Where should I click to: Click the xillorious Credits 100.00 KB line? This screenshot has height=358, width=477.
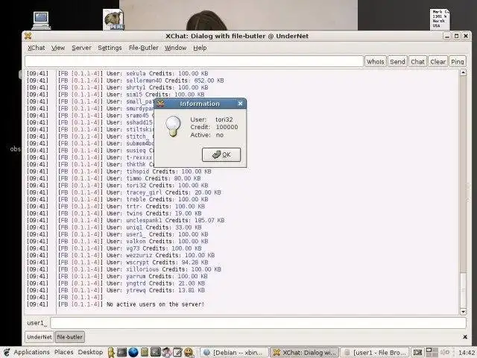tap(164, 269)
